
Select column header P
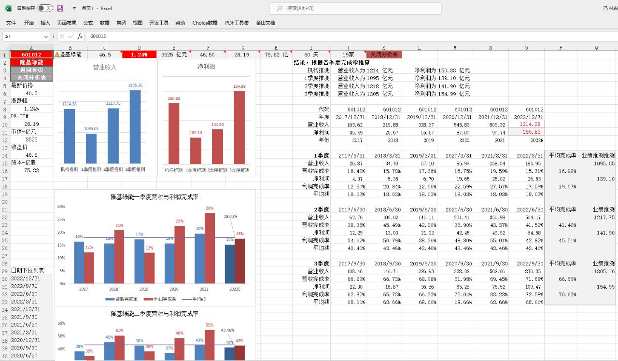(561, 47)
